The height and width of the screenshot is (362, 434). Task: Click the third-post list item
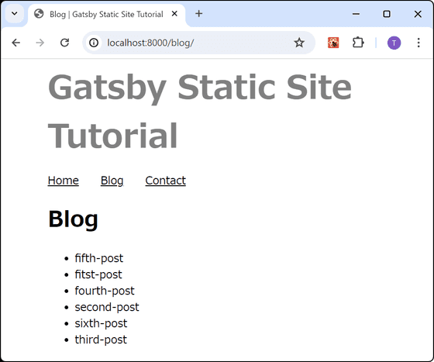coord(101,340)
